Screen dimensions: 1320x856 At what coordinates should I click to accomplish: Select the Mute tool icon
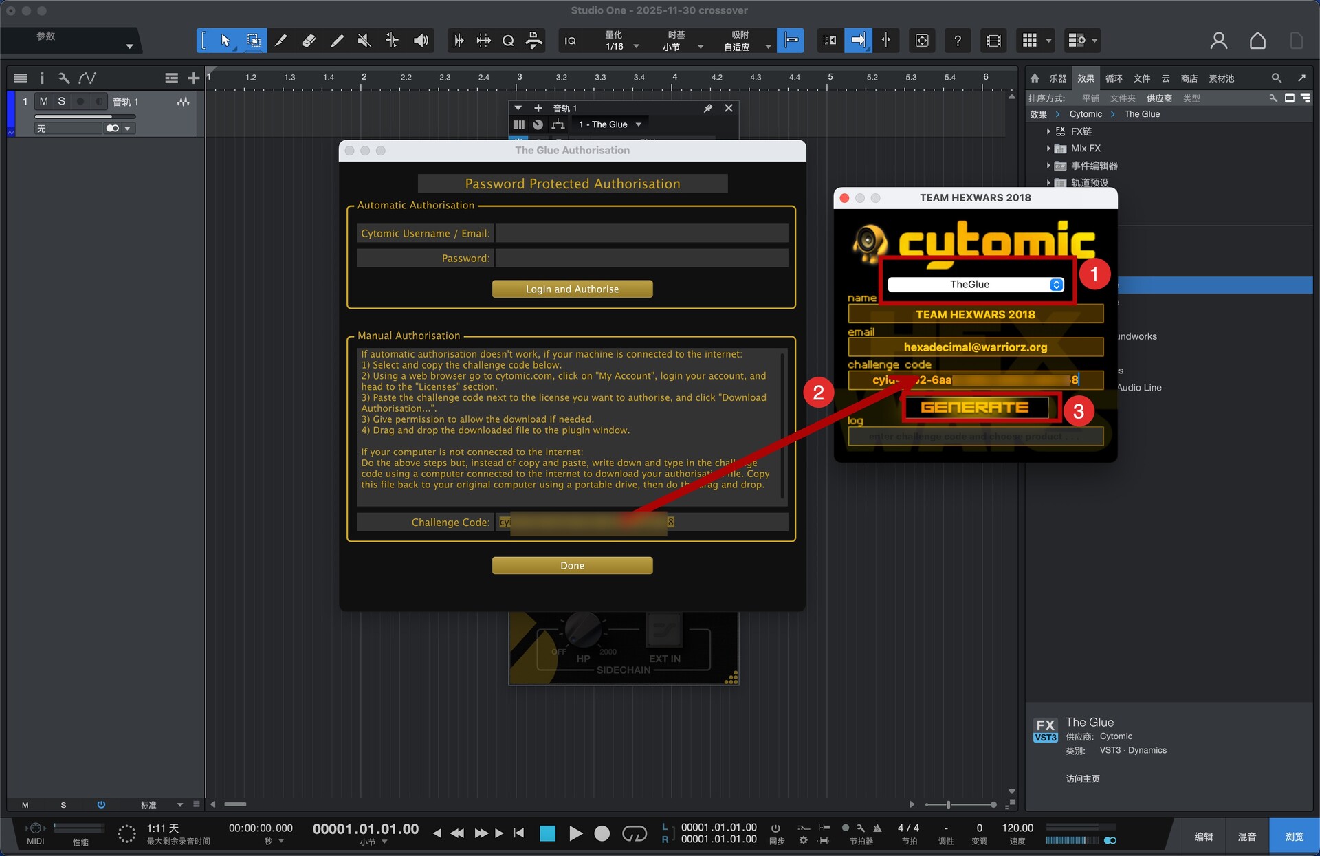pyautogui.click(x=364, y=41)
